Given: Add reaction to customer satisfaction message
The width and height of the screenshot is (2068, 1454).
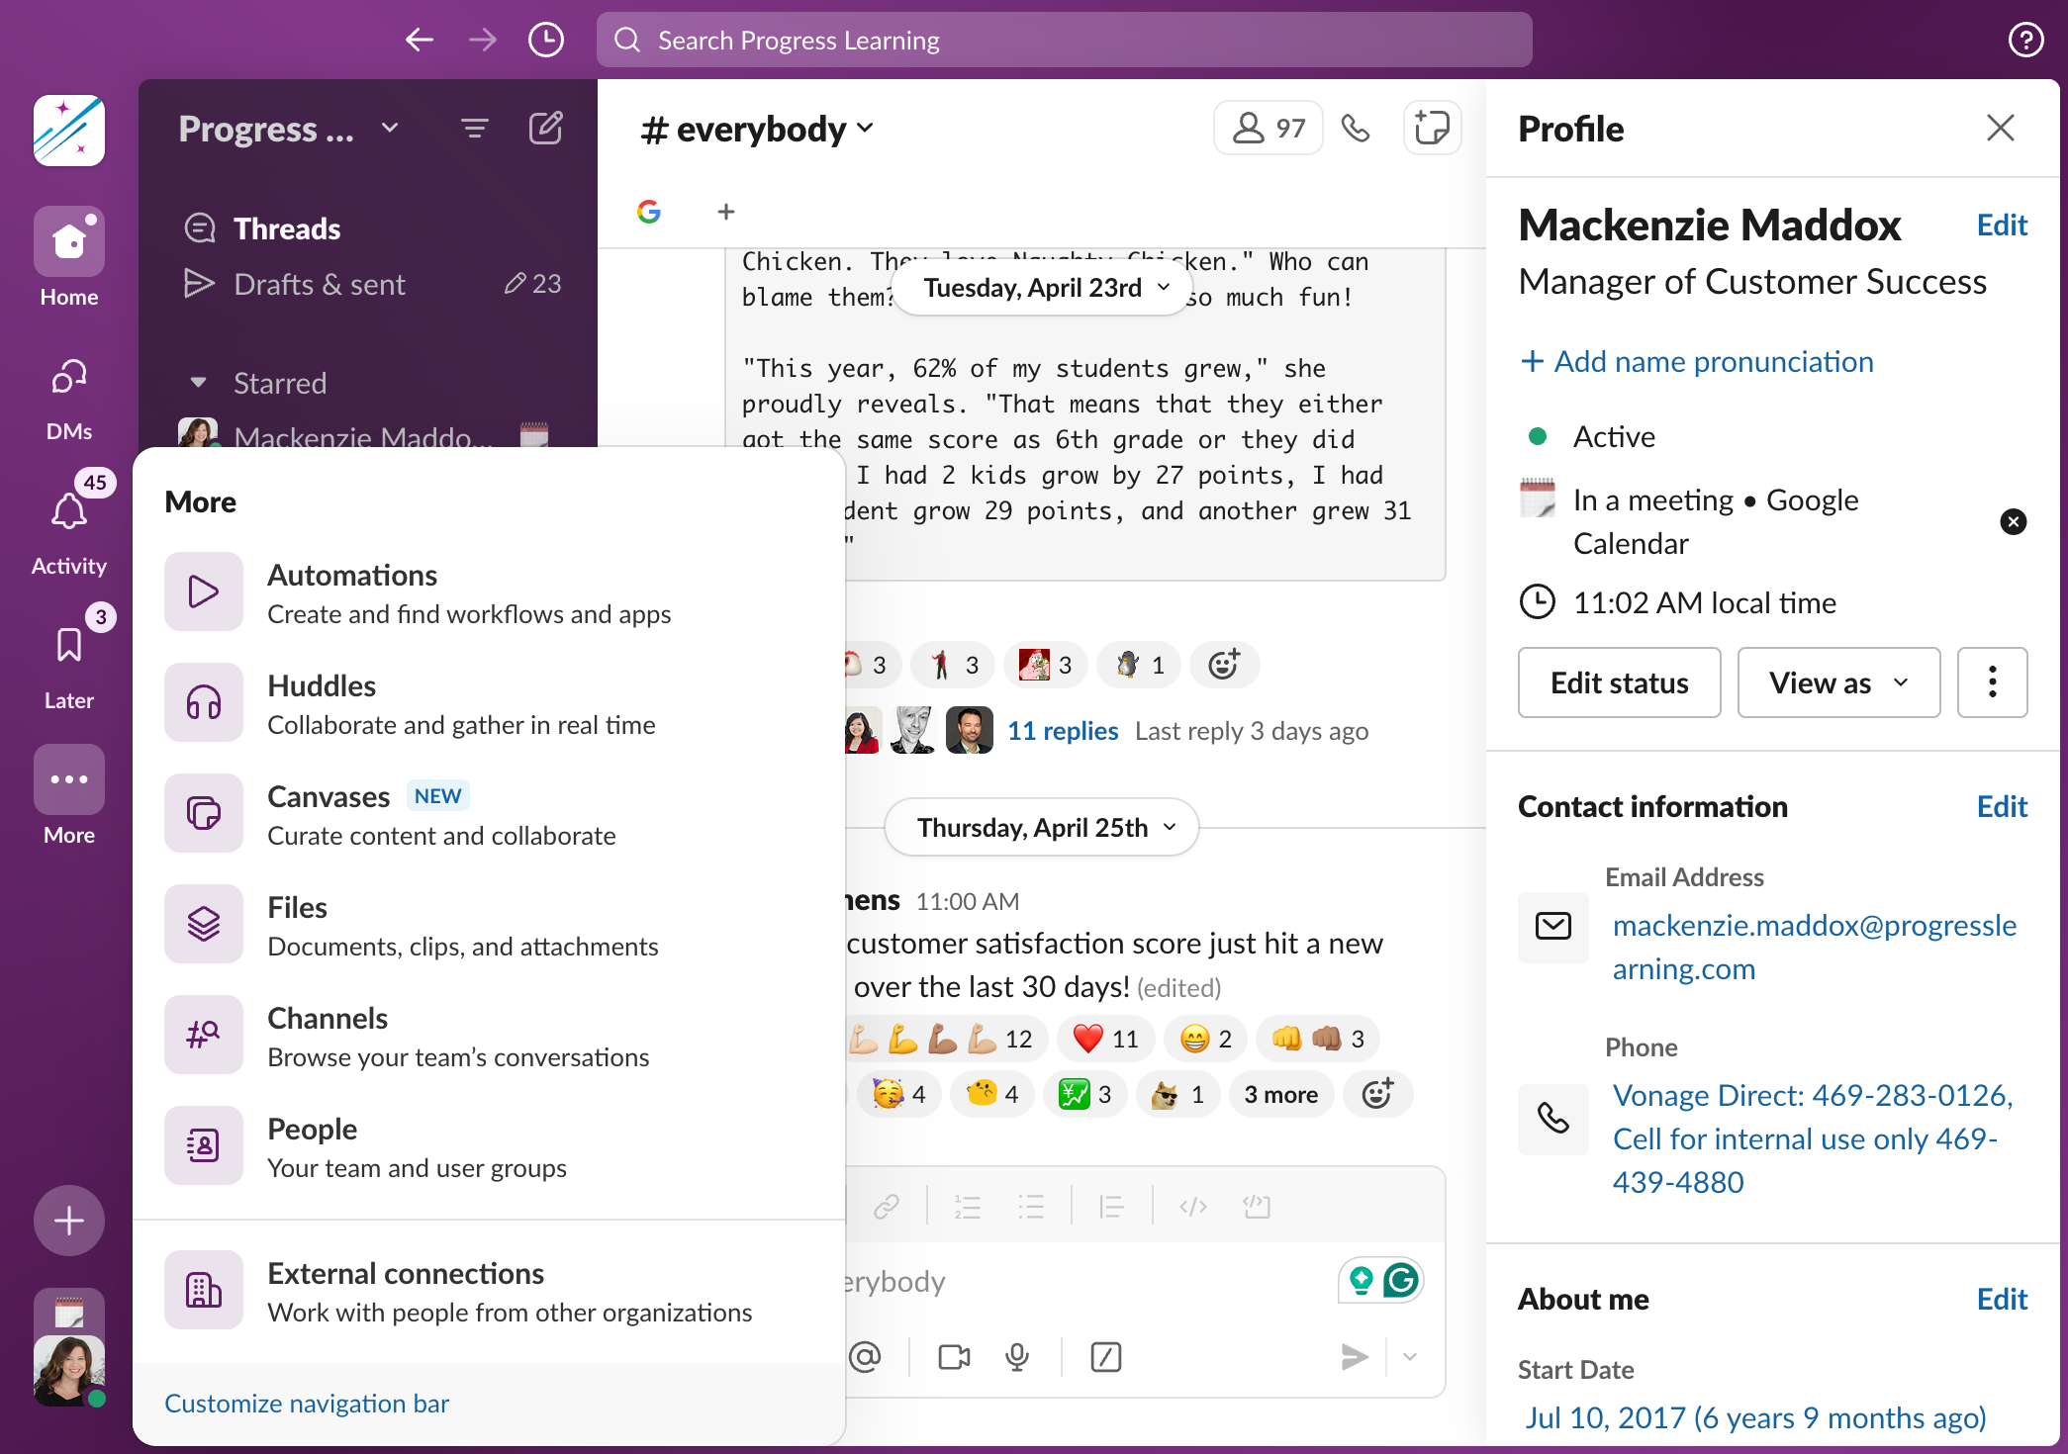Looking at the screenshot, I should tap(1377, 1094).
